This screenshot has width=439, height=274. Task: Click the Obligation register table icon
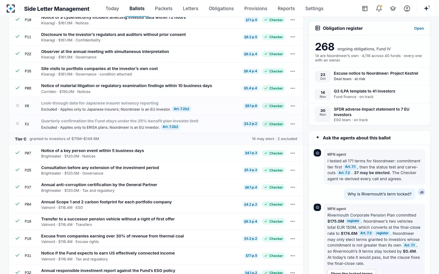(x=318, y=28)
